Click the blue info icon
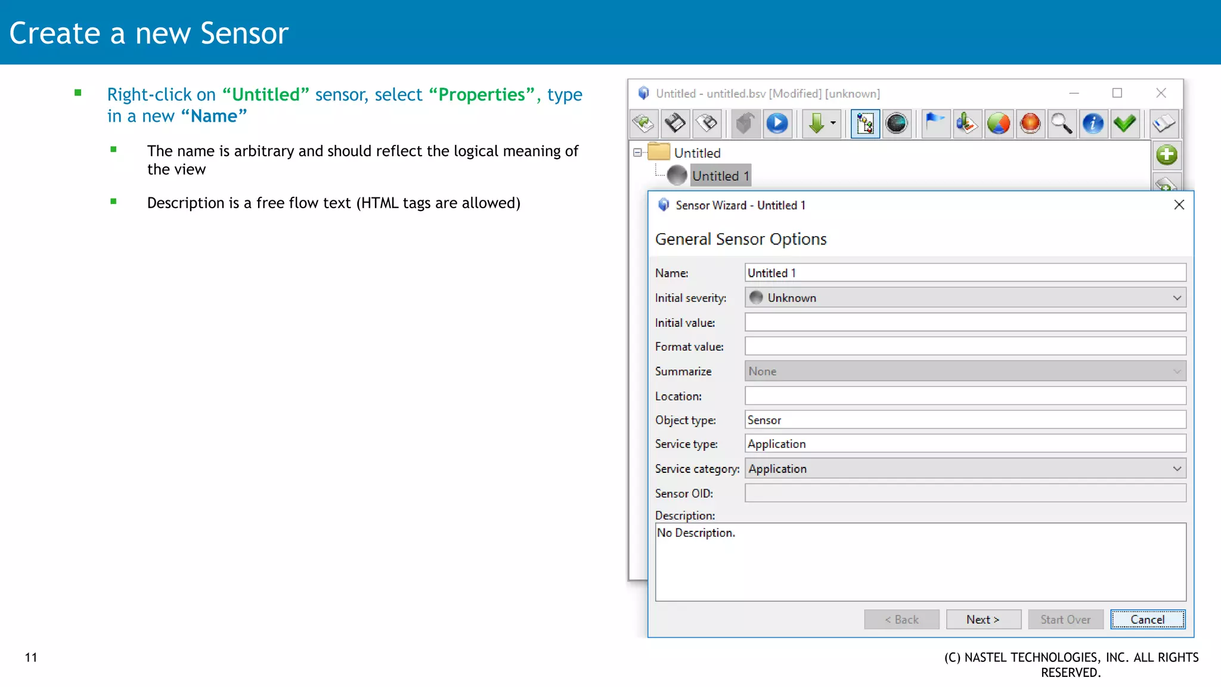The image size is (1221, 687). tap(1093, 123)
